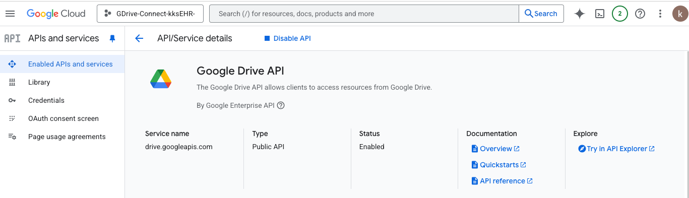Select Enabled APIs and services
Screen dimensions: 689x198
(x=62, y=64)
